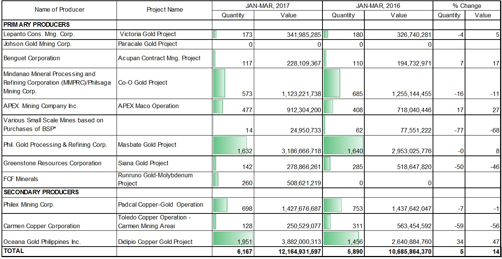Click the value 3,186,666,718

301,151
